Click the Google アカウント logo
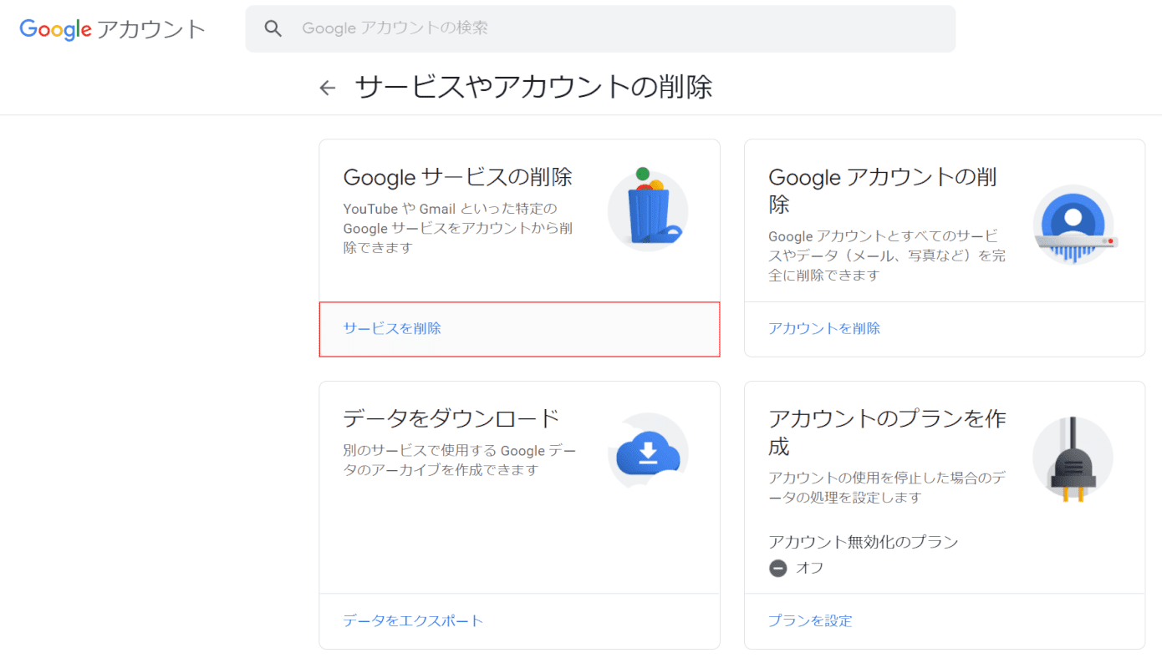 112,29
